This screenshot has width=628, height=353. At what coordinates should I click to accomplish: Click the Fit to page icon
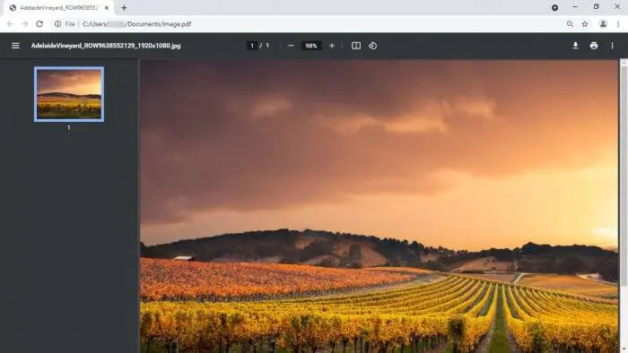tap(356, 46)
